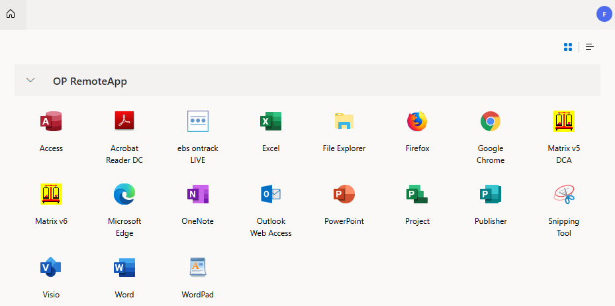Go to Home via house icon
Image resolution: width=615 pixels, height=306 pixels.
11,14
